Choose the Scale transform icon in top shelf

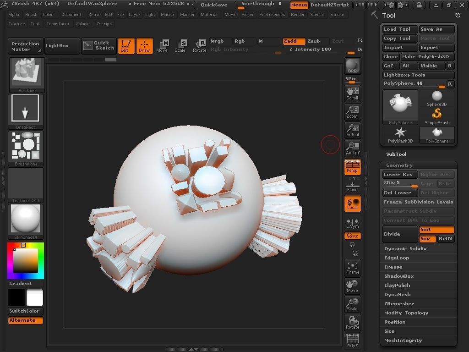[180, 46]
